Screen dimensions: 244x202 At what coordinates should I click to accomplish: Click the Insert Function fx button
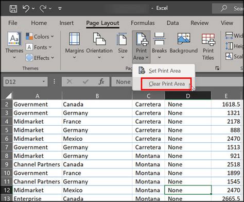(x=101, y=81)
